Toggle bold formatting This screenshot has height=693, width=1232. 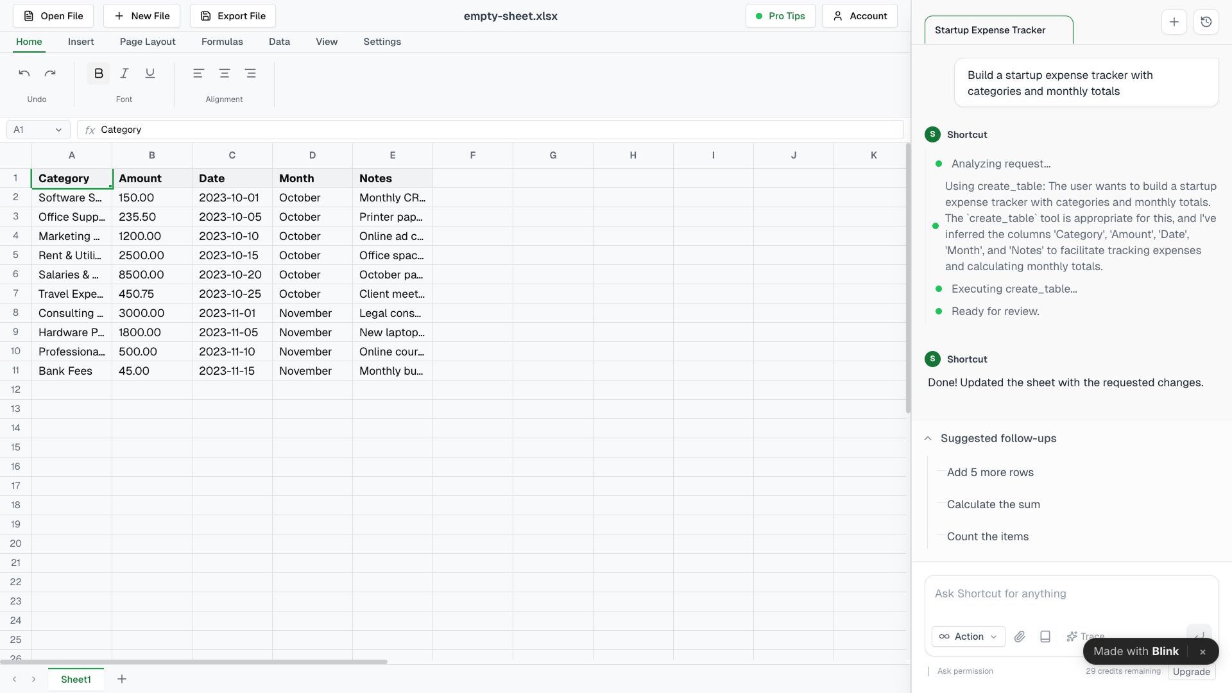point(98,73)
